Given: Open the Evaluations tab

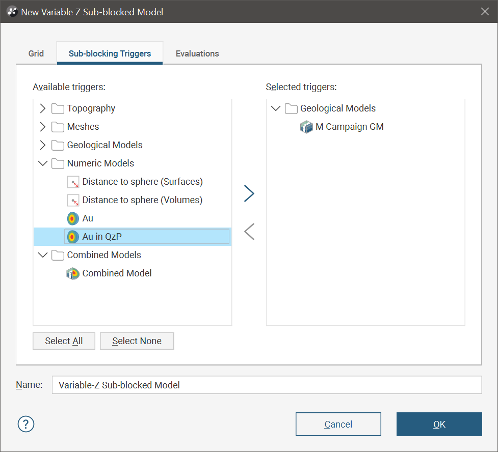Looking at the screenshot, I should 197,53.
